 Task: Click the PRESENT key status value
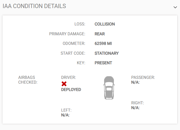[103, 63]
